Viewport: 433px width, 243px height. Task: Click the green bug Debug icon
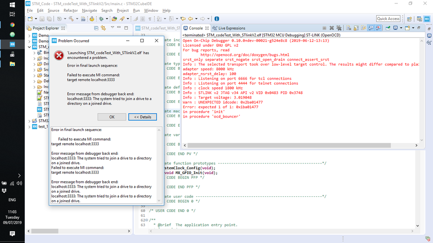click(x=101, y=19)
